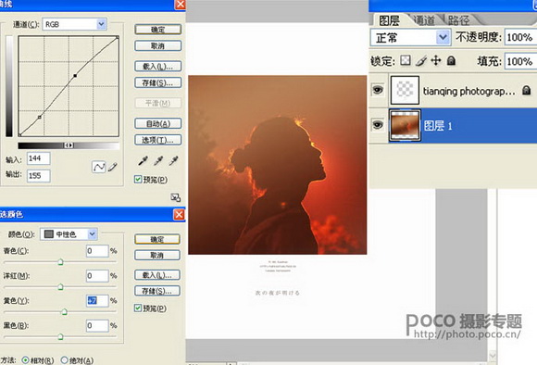
Task: Choose the smooth curve point-editing tool
Action: click(x=99, y=167)
